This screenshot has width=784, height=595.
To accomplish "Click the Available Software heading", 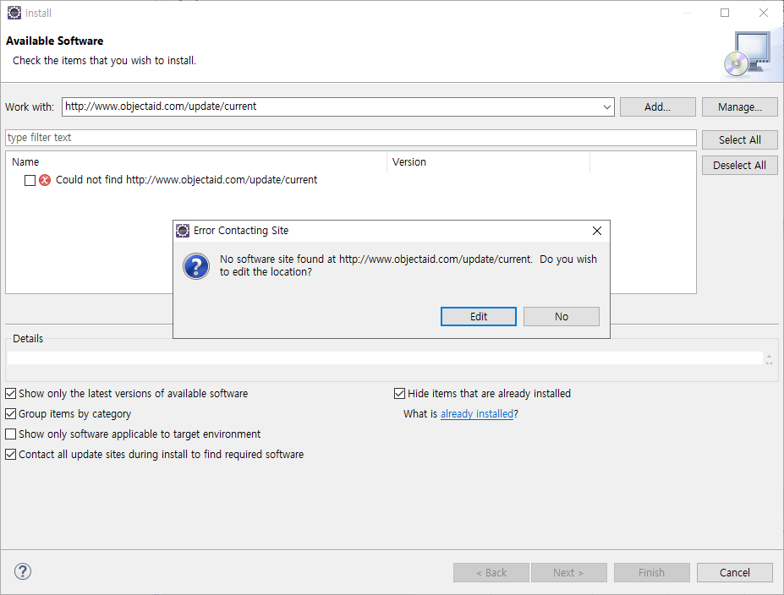I will click(54, 41).
